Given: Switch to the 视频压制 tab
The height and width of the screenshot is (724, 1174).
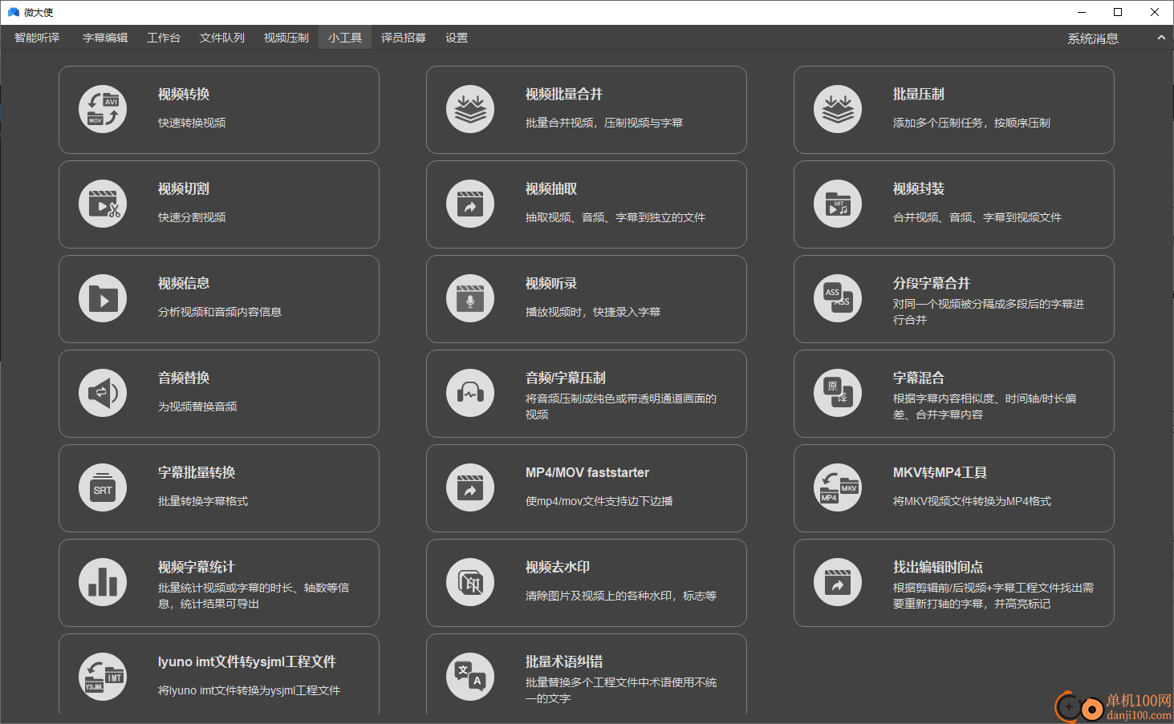Looking at the screenshot, I should click(286, 38).
